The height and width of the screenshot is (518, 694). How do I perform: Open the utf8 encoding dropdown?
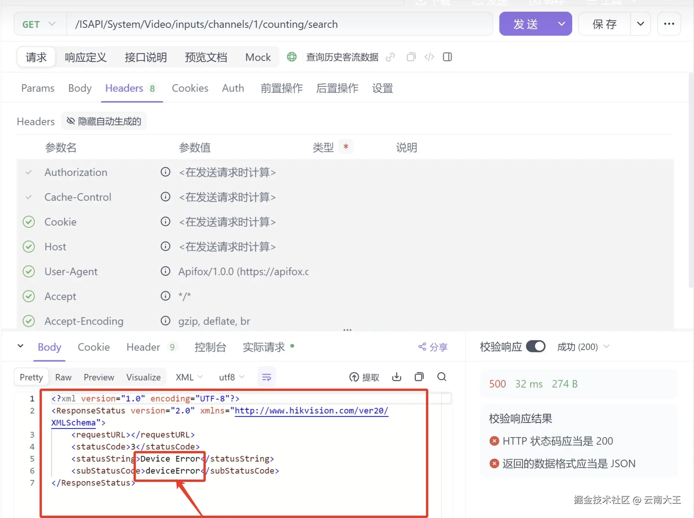click(x=231, y=377)
